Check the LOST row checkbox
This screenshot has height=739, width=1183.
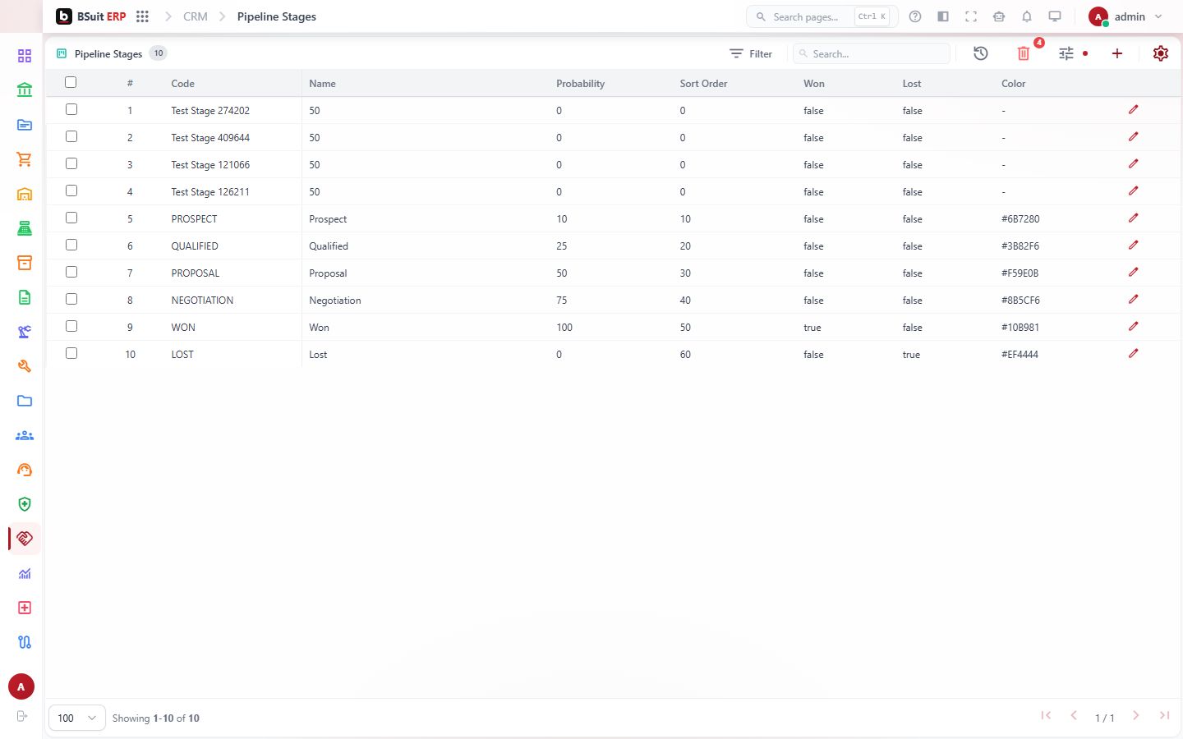71,353
